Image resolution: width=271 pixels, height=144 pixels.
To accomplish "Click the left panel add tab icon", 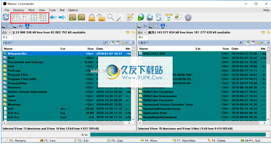I will [112, 43].
